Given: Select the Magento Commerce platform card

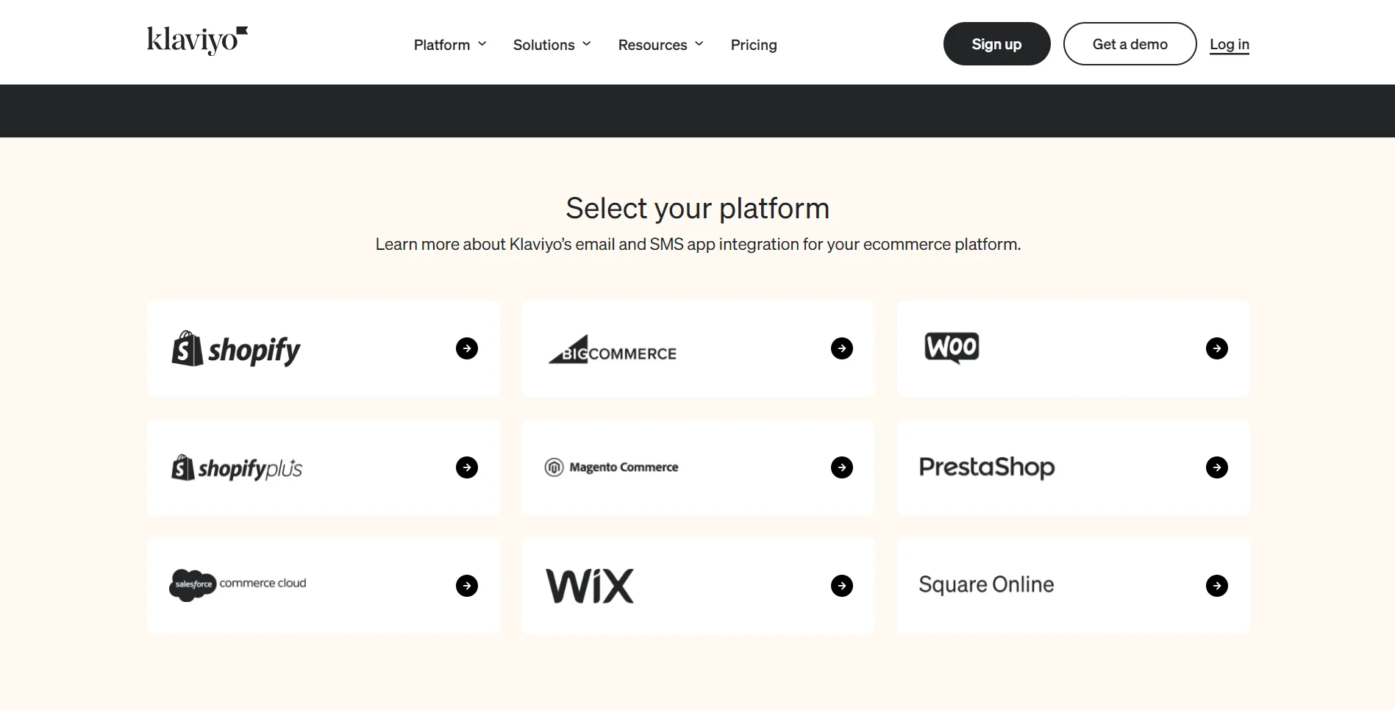Looking at the screenshot, I should point(698,467).
